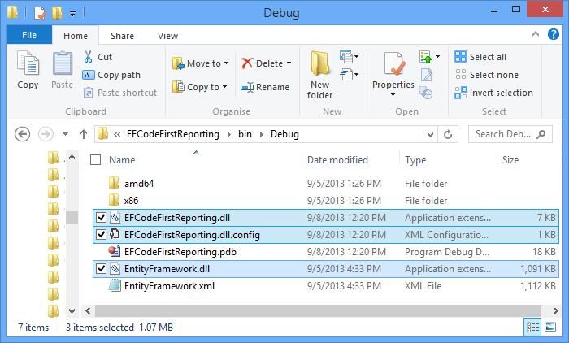Screen dimensions: 569x343
Task: Click the Help question mark icon
Action: point(554,36)
